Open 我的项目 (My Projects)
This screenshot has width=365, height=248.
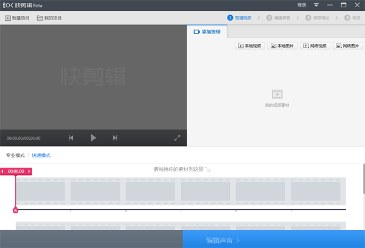49,18
